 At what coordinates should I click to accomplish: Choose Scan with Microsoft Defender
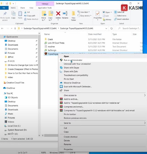(x=78, y=87)
